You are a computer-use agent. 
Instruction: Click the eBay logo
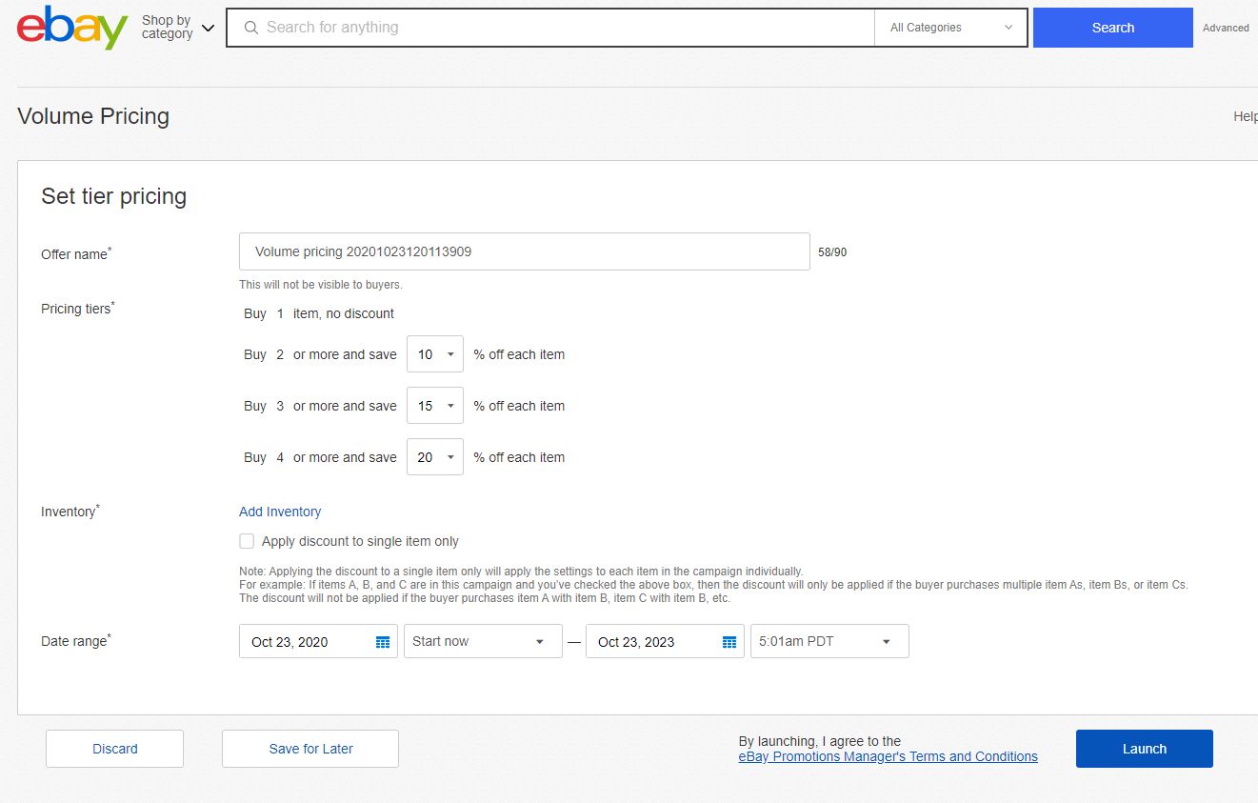pos(72,28)
